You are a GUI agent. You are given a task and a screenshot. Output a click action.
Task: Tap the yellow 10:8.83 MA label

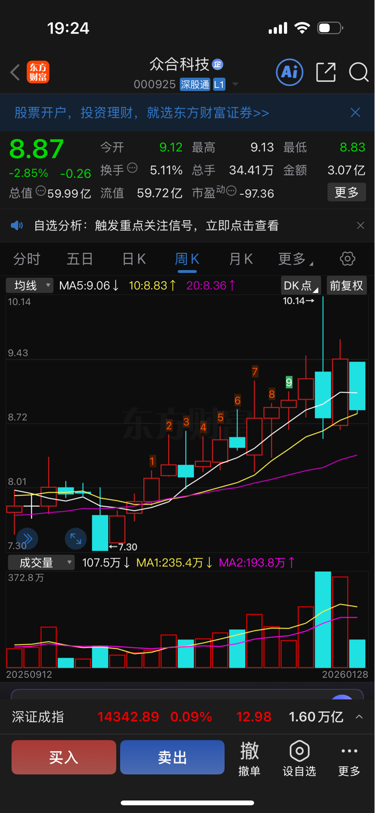(x=152, y=286)
